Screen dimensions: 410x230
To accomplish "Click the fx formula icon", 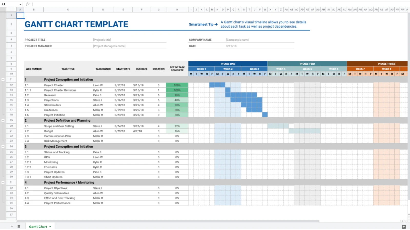I will point(28,4).
